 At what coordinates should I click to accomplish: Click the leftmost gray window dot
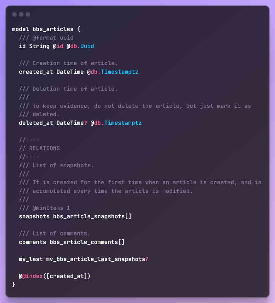click(x=14, y=14)
